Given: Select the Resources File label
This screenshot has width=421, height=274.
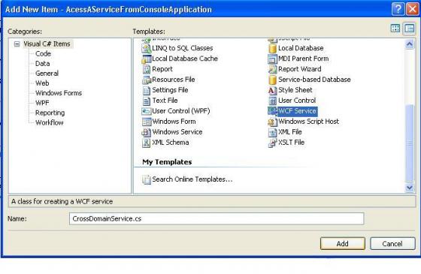Looking at the screenshot, I should click(174, 80).
